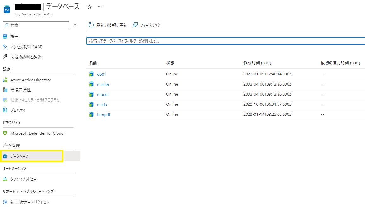365x207 pixels.
Task: Click the 概要 SQL icon in sidebar
Action: click(x=5, y=36)
